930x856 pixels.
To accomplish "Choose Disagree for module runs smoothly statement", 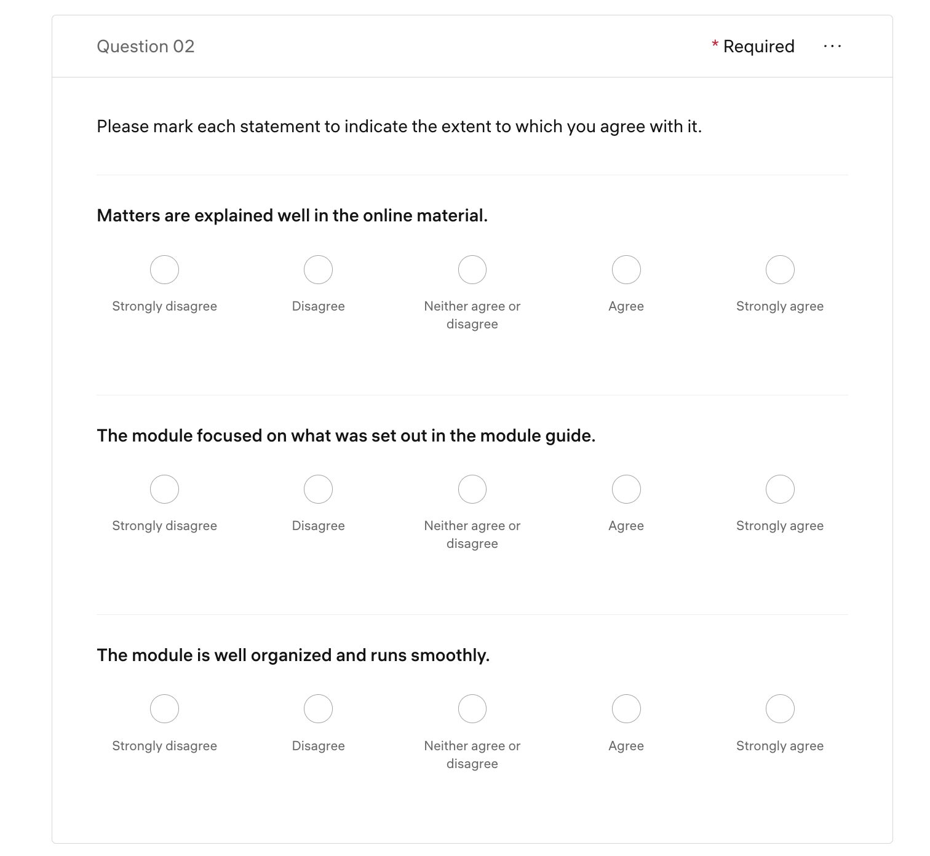I will point(318,709).
